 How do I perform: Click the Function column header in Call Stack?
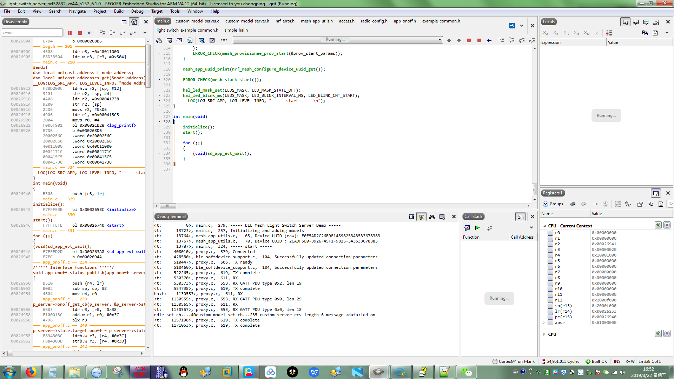coord(485,237)
